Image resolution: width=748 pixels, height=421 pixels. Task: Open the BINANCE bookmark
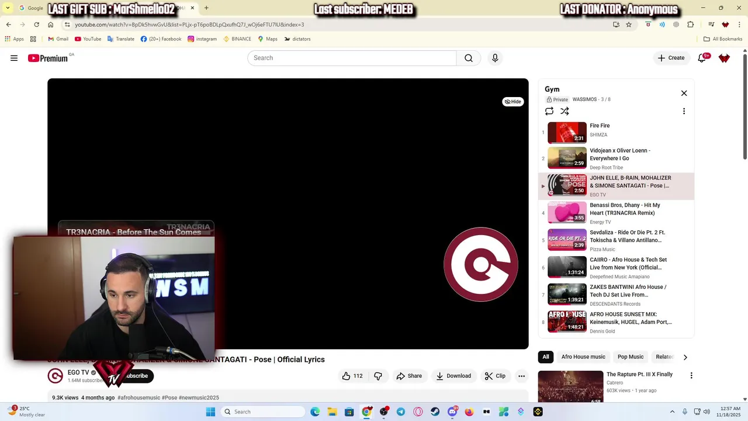237,39
